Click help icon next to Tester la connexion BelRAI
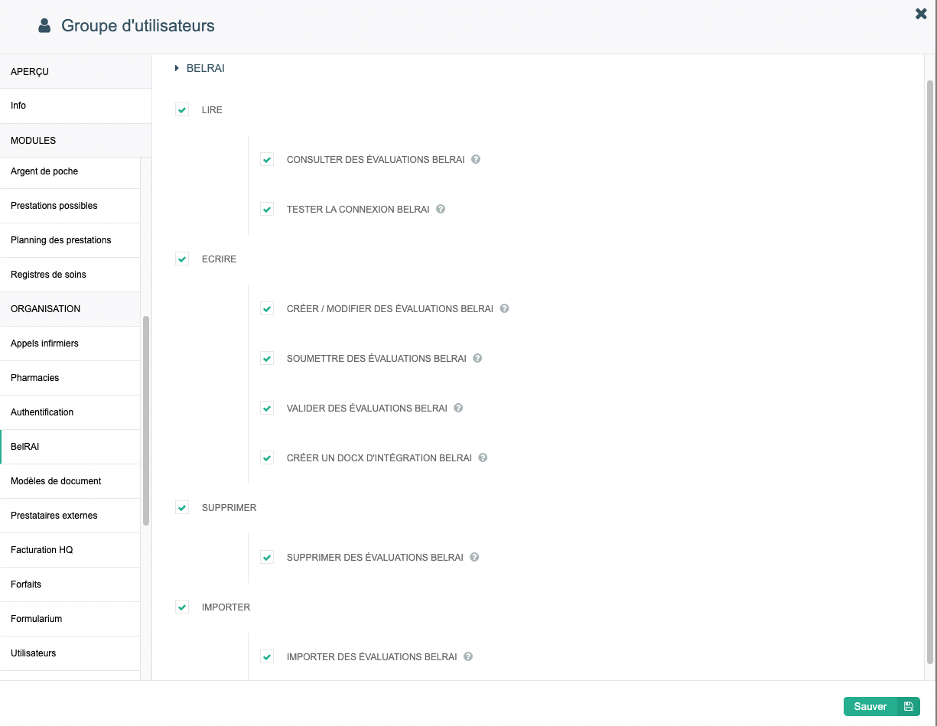Viewport: 937px width, 726px height. (441, 210)
